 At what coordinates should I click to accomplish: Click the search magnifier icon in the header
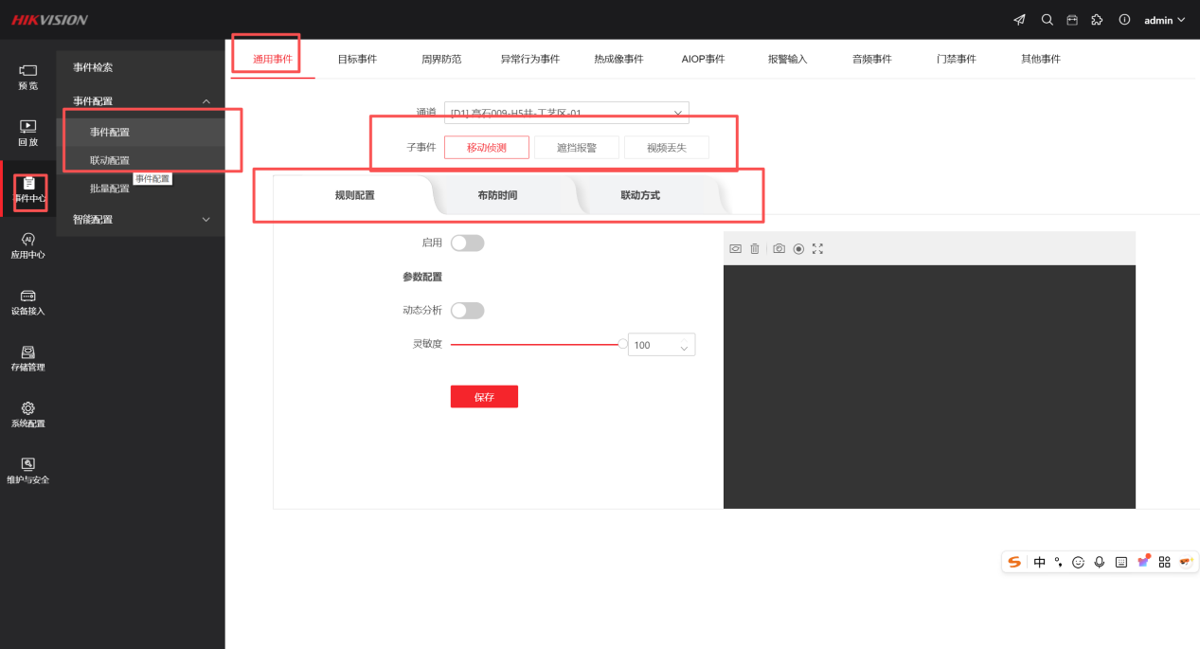click(x=1047, y=20)
